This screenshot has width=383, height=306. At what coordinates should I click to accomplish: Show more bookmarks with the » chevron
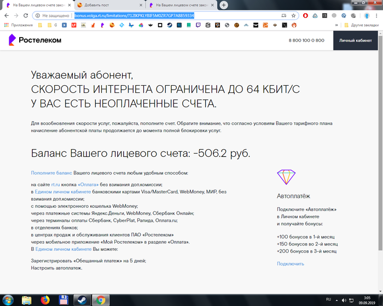pos(336,25)
